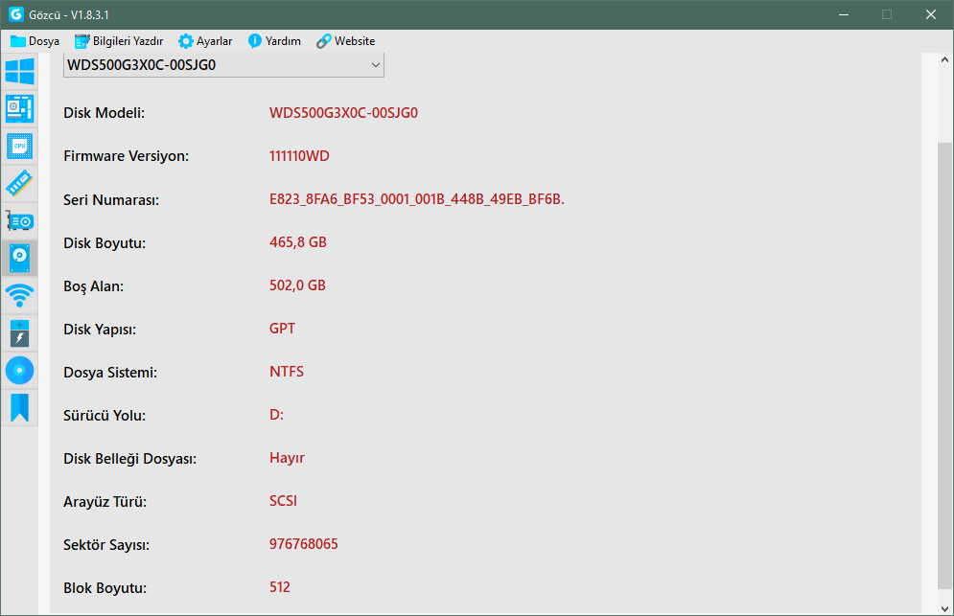
Task: Click the info icon beside Yardım
Action: pyautogui.click(x=255, y=41)
